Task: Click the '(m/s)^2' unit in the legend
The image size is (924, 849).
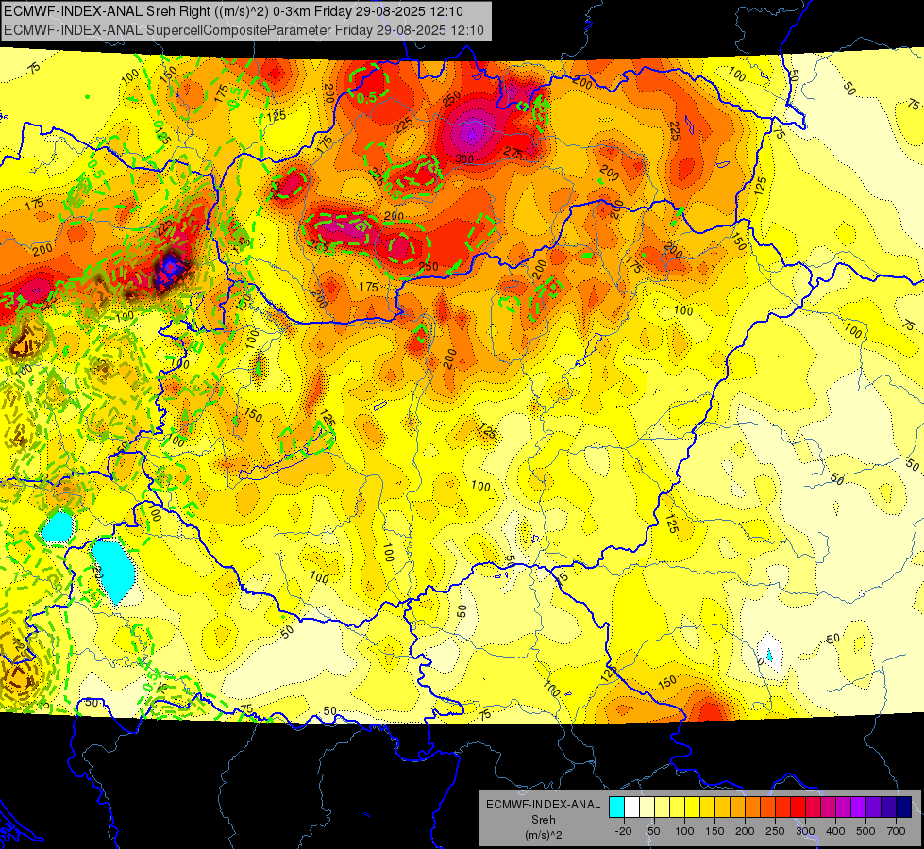Action: (x=543, y=835)
